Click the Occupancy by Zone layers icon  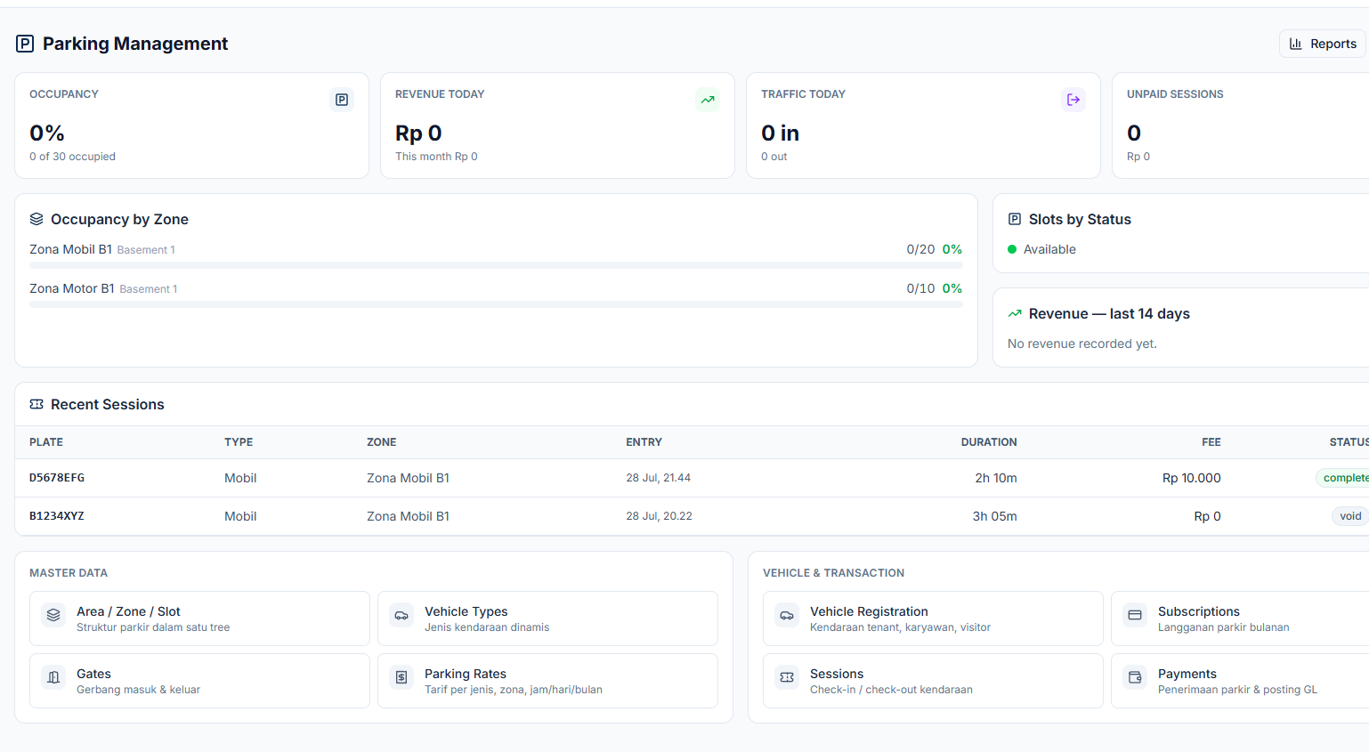coord(36,219)
